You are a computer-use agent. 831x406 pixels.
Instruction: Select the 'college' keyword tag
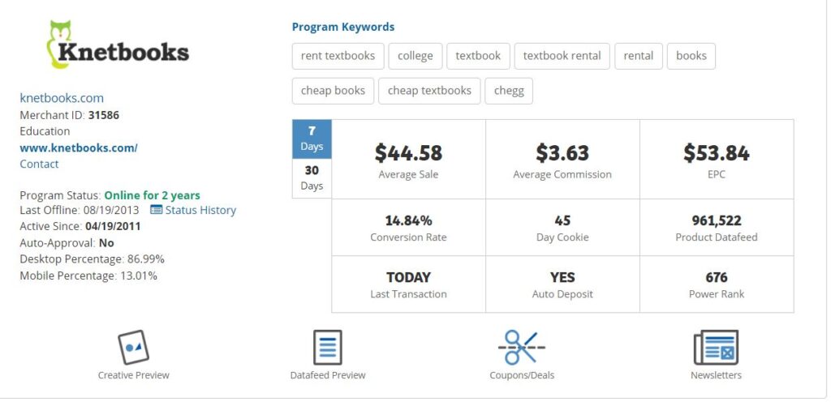coord(415,56)
